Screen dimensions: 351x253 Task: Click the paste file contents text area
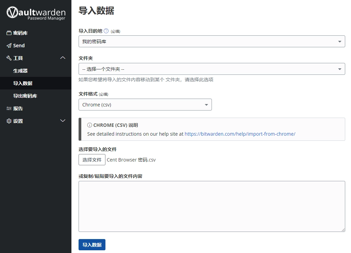(x=212, y=206)
